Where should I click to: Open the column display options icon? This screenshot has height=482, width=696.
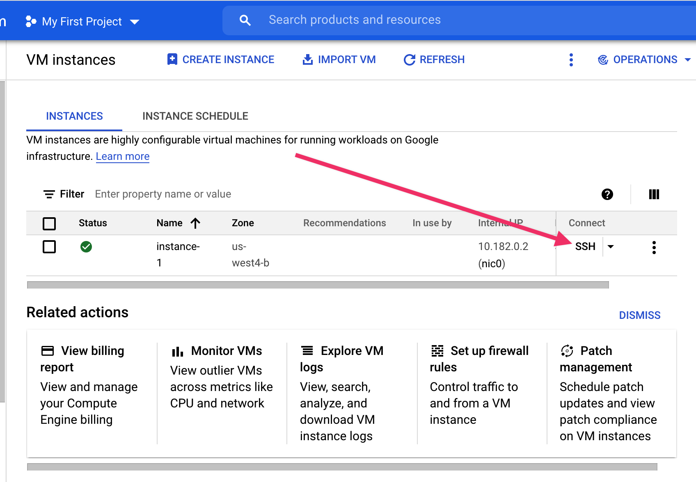654,194
